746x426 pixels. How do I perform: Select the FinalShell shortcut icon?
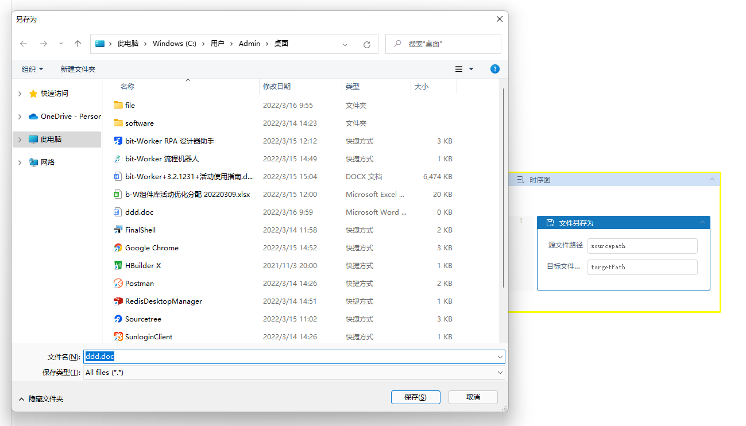[118, 230]
